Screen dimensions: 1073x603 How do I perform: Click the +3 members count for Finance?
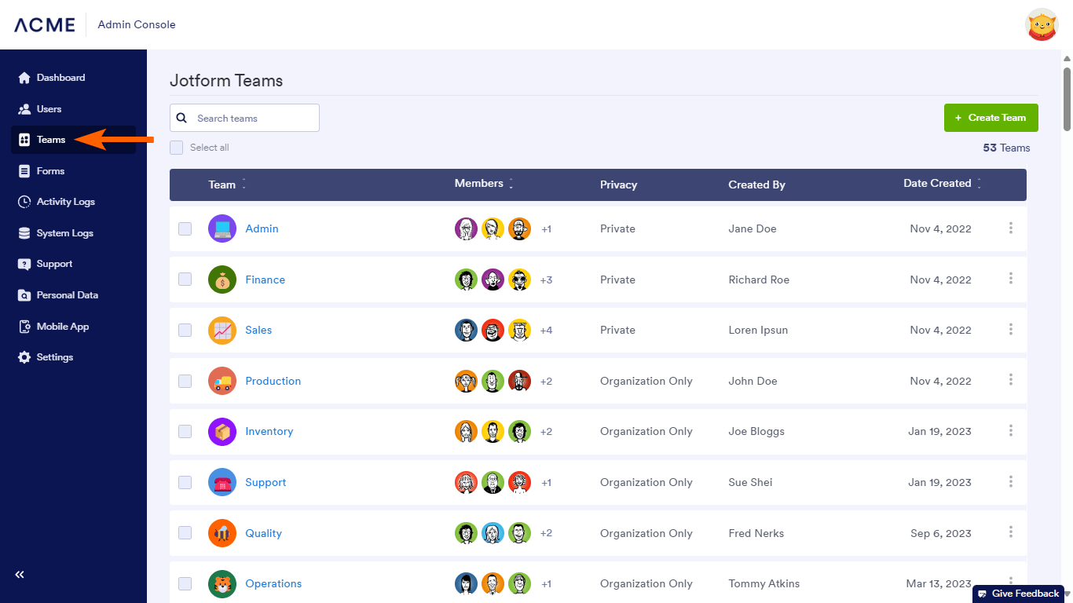546,280
